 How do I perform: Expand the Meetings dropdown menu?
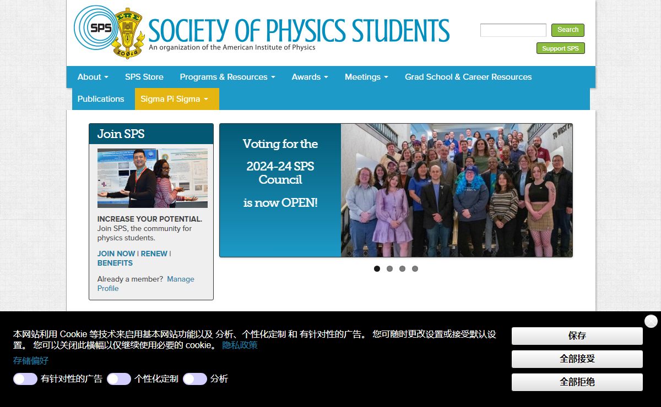tap(367, 77)
